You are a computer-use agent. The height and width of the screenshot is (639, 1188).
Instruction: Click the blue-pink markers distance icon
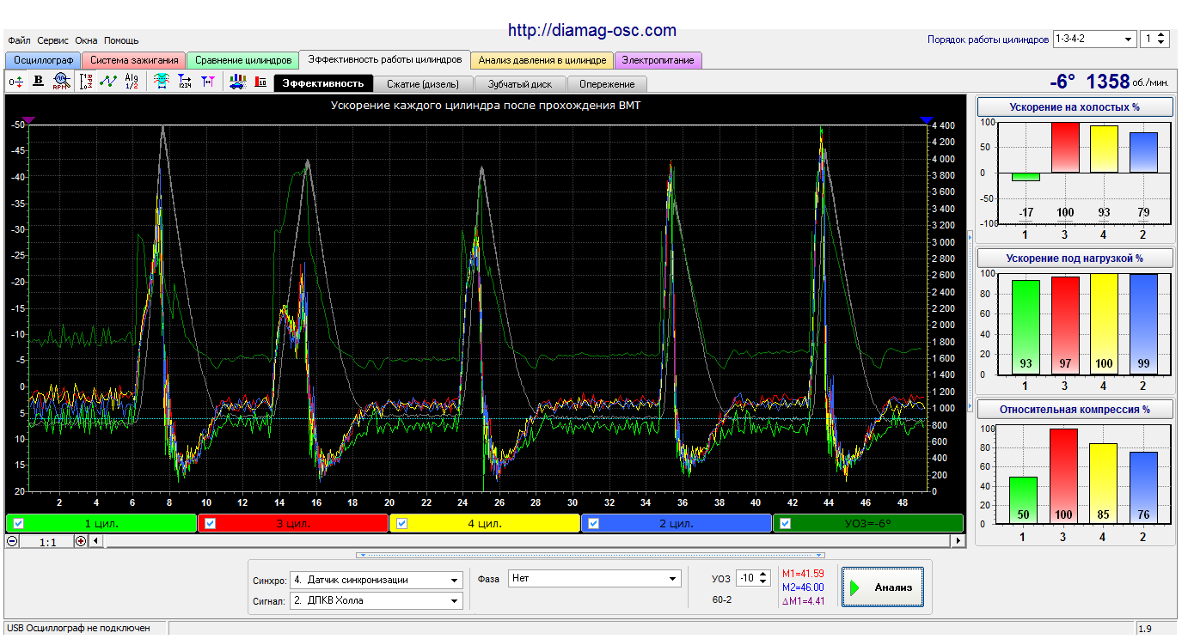click(x=207, y=82)
